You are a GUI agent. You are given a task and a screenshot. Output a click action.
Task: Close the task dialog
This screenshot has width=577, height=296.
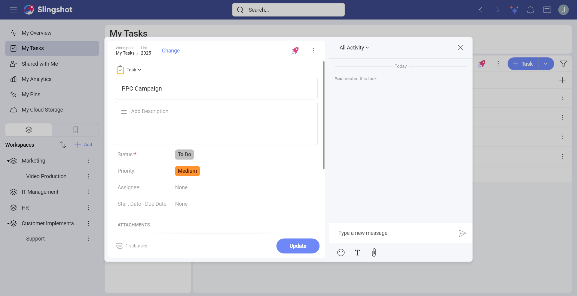pos(460,48)
